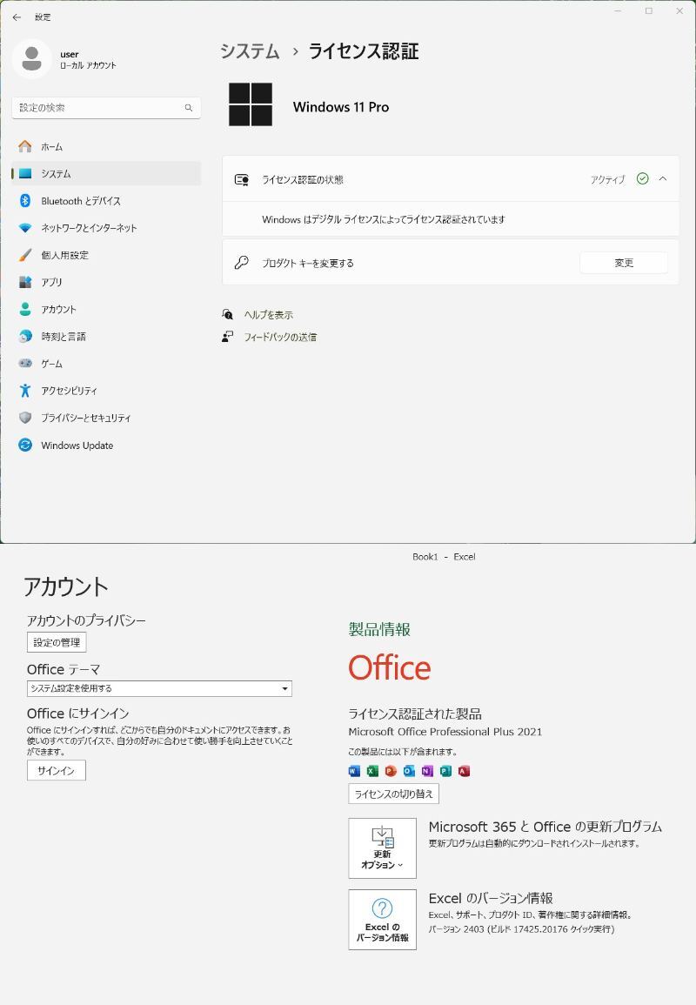Click the OneNote app icon
This screenshot has width=696, height=1005.
427,770
